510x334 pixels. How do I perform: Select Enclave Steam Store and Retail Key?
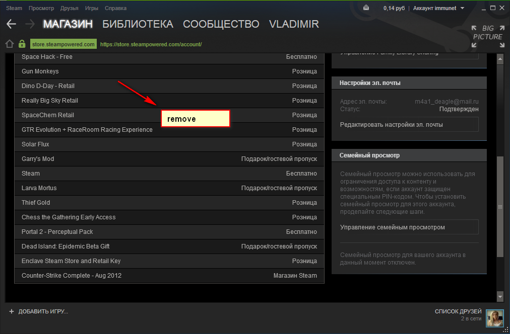click(169, 261)
